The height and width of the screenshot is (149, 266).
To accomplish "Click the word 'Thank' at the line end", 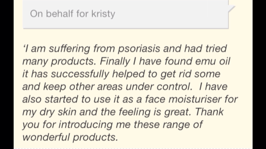I will click(209, 112).
